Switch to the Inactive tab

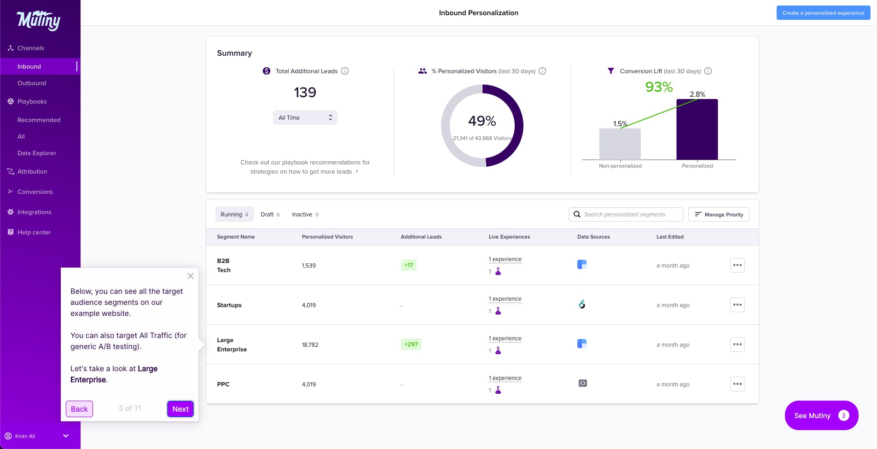coord(305,215)
